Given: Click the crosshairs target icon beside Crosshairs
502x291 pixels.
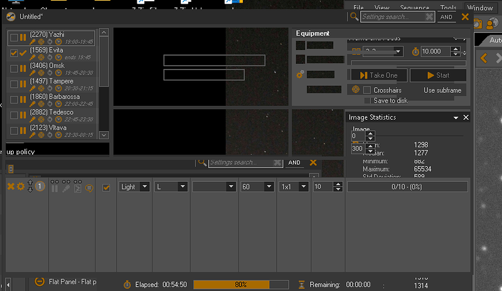Looking at the screenshot, I should point(356,90).
